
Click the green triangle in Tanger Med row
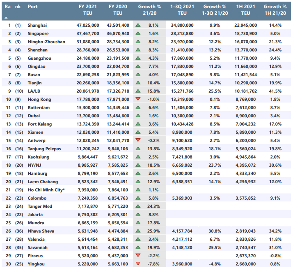point(138,206)
